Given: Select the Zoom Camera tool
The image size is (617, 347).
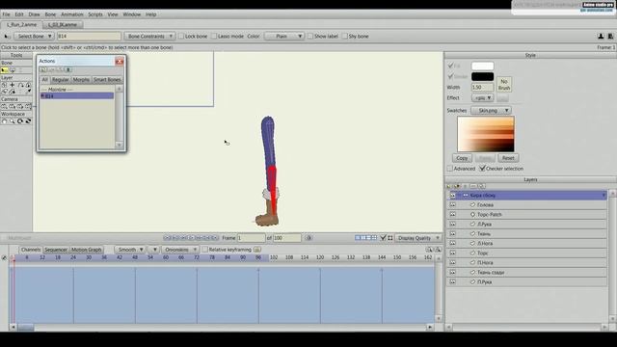Looking at the screenshot, I should tap(13, 106).
